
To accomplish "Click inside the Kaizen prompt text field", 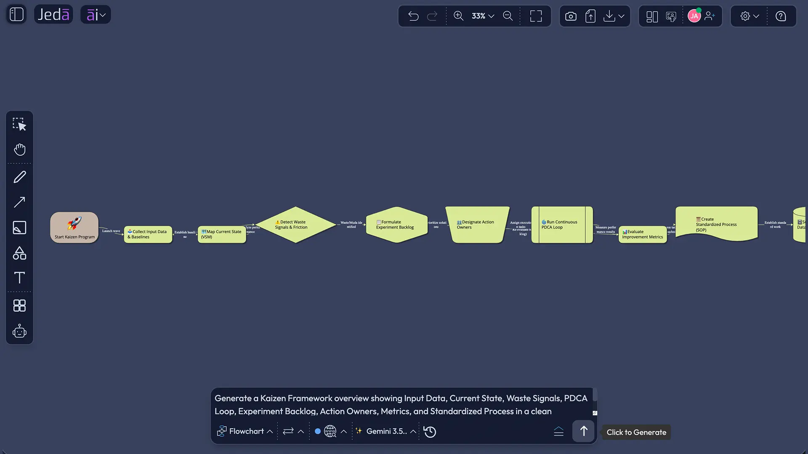I will pyautogui.click(x=402, y=404).
